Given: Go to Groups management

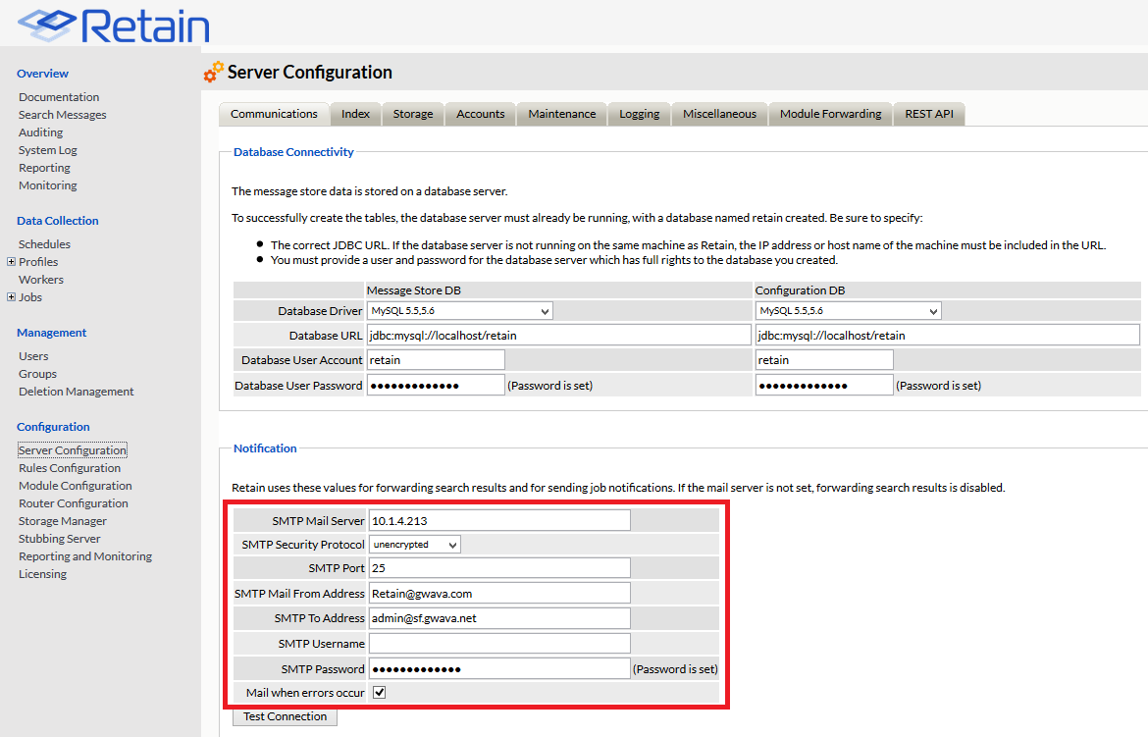Looking at the screenshot, I should coord(37,374).
